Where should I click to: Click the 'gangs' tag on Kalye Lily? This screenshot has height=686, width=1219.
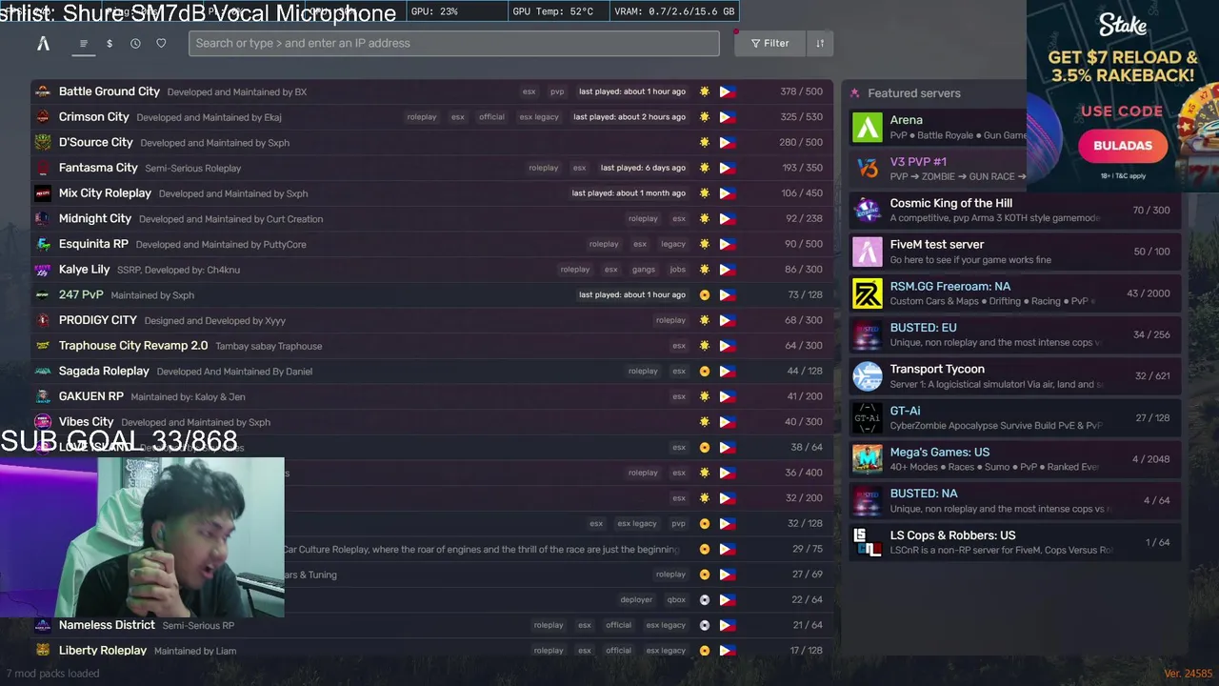click(x=644, y=270)
